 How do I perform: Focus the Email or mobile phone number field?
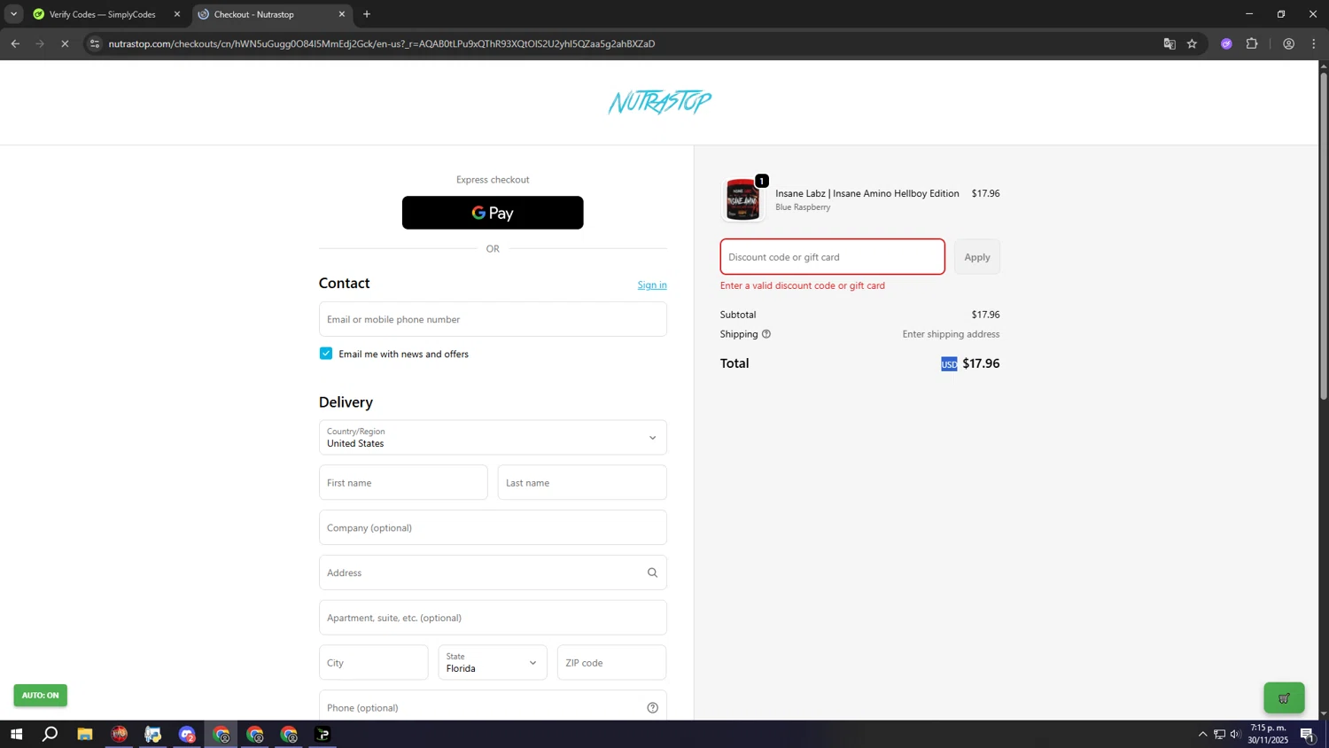[x=493, y=319]
